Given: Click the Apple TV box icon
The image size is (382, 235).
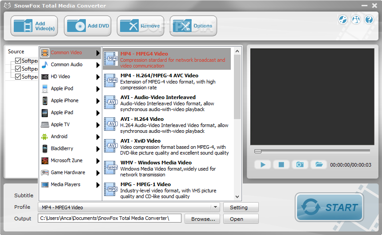Looking at the screenshot, I should click(45, 125).
